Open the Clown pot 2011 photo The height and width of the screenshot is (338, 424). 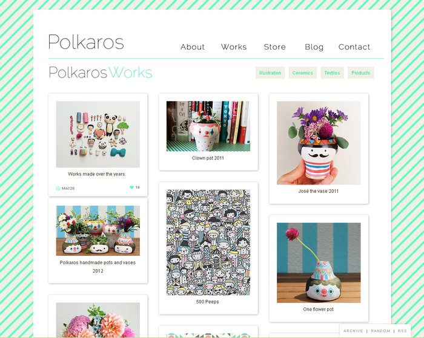point(208,126)
